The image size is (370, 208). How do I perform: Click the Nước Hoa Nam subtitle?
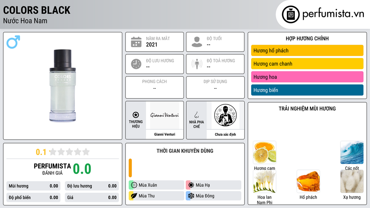25,21
